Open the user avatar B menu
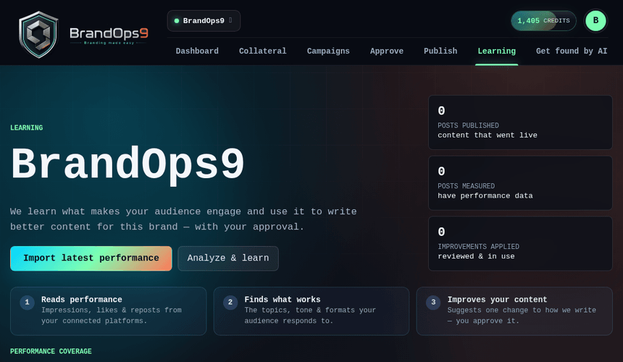The image size is (623, 362). click(x=595, y=21)
